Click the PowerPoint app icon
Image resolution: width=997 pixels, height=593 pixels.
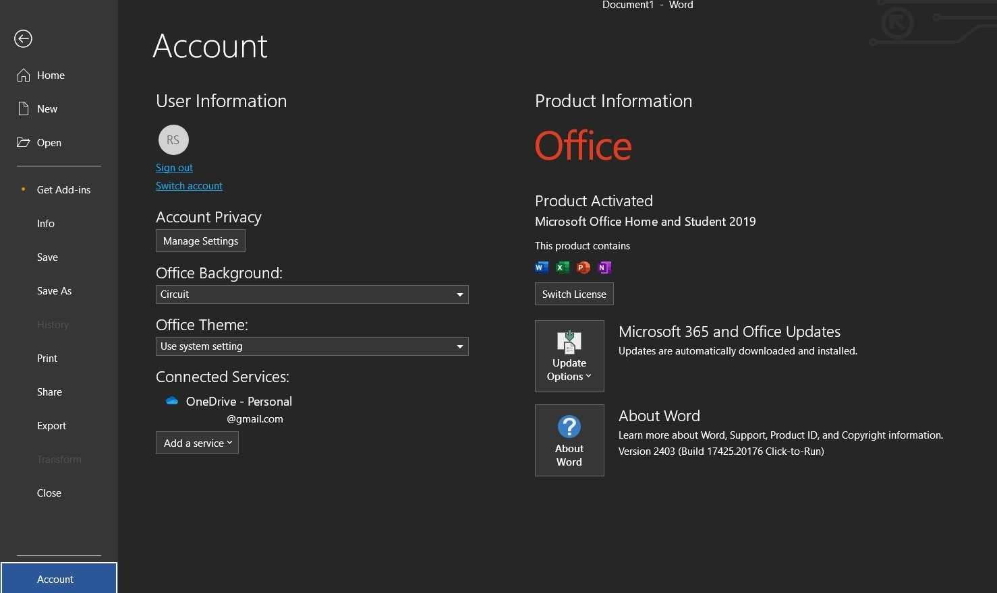[583, 268]
